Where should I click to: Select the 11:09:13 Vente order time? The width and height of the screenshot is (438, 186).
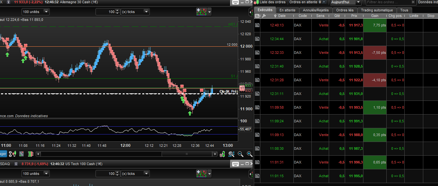pos(277,135)
